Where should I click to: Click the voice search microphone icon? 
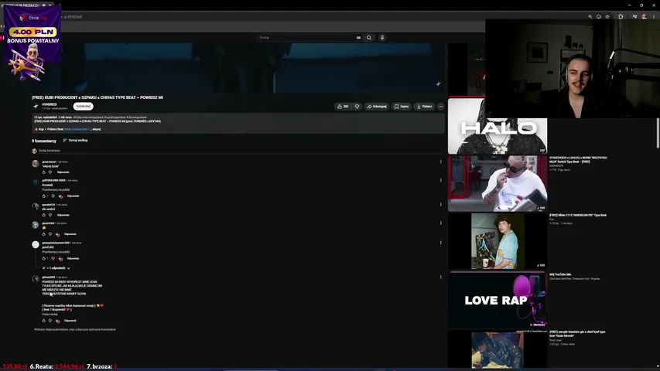click(382, 37)
